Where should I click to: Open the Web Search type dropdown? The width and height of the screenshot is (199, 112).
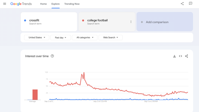click(111, 38)
